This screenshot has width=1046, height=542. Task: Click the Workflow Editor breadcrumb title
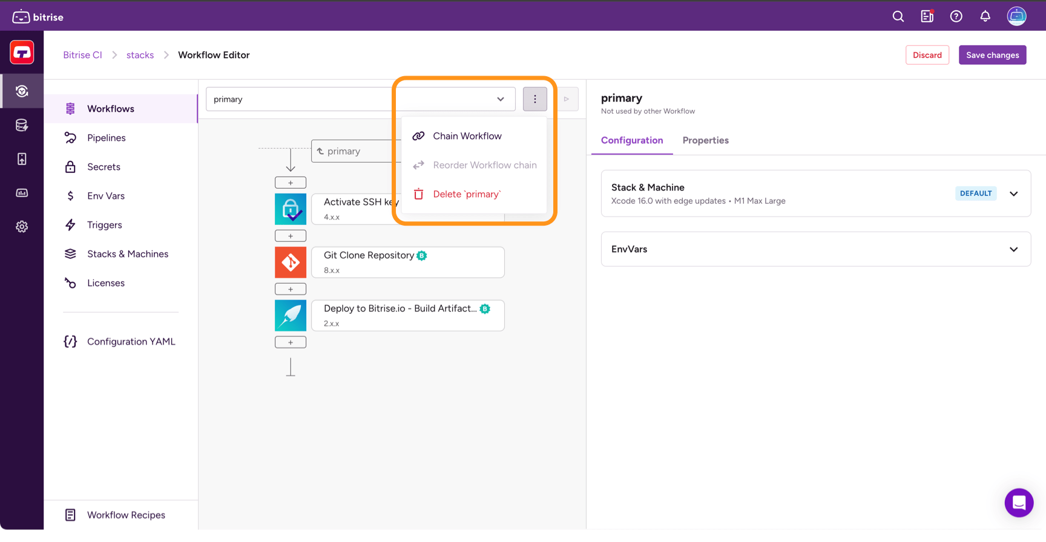tap(214, 55)
